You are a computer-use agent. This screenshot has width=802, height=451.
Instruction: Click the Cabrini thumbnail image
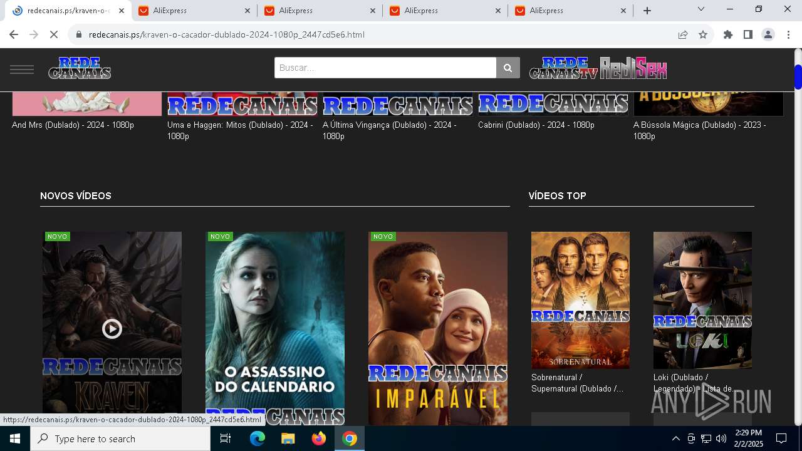(553, 104)
